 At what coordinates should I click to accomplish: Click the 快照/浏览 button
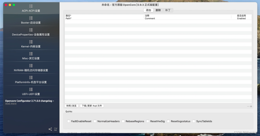[x=71, y=106]
